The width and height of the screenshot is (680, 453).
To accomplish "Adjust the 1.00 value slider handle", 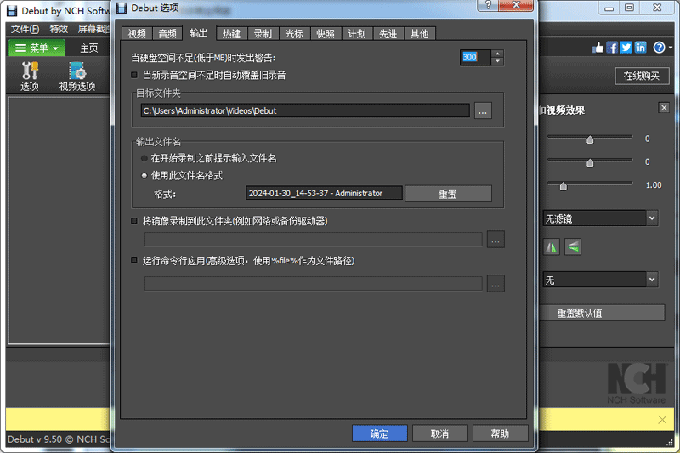I will [x=563, y=186].
